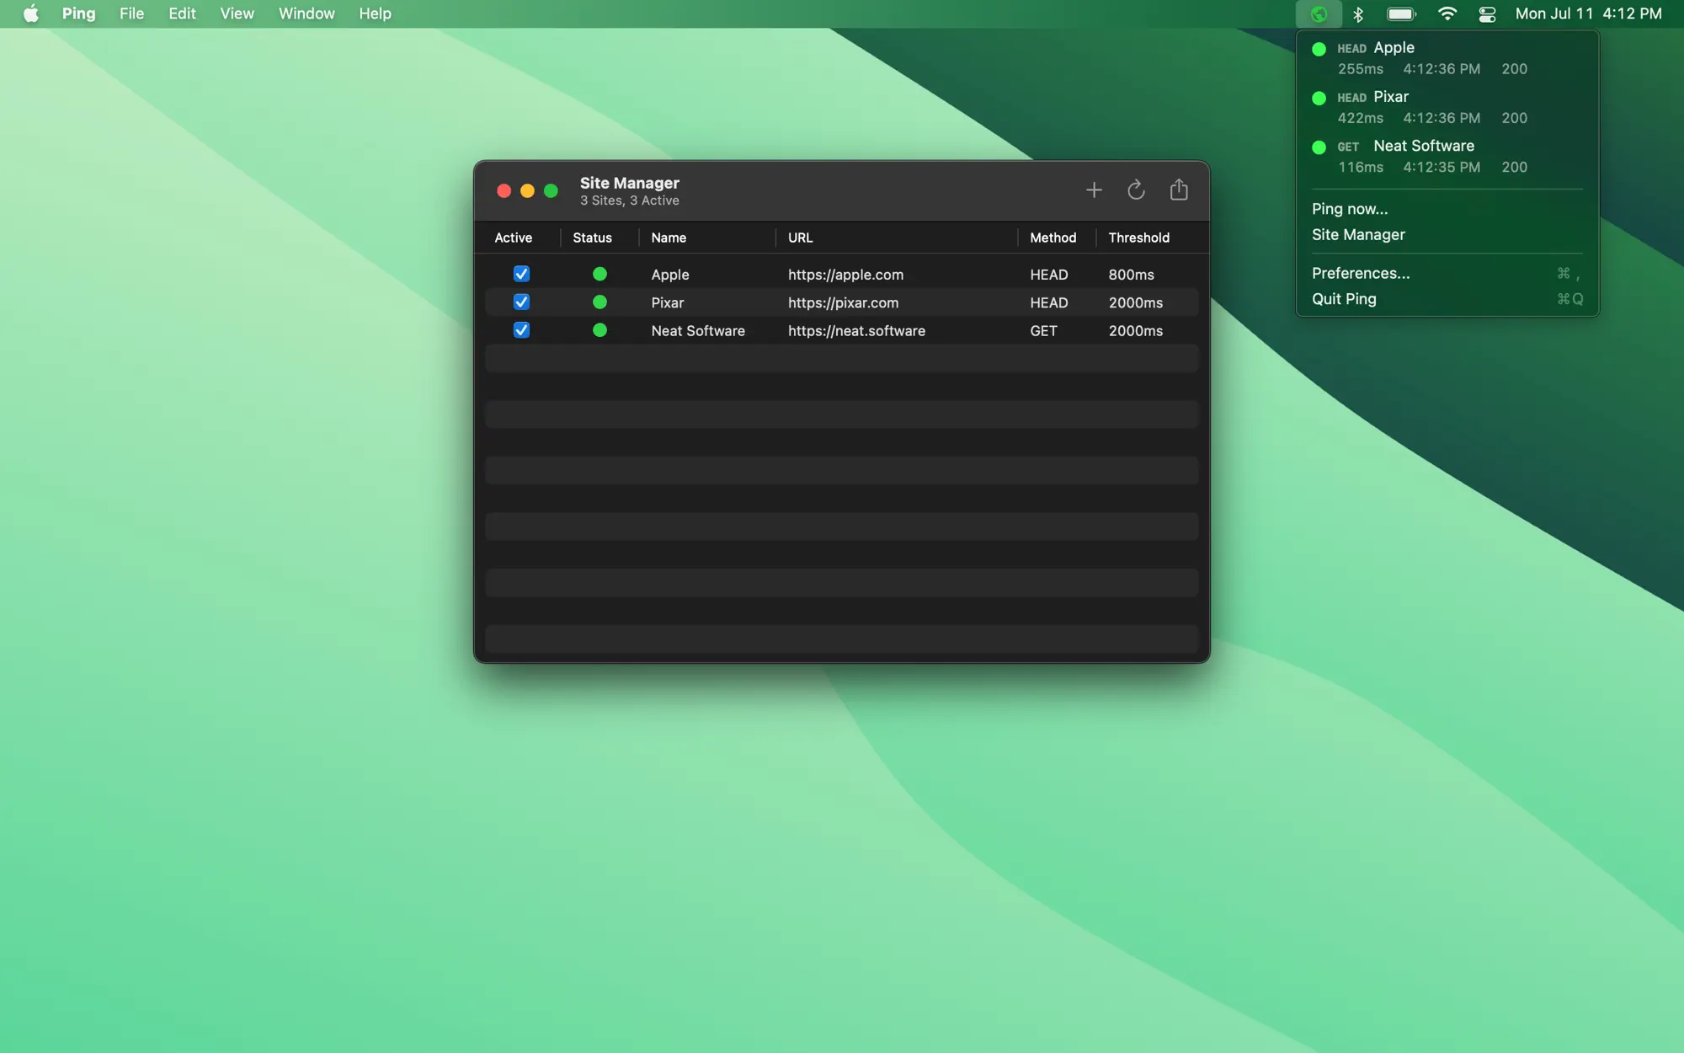1684x1053 pixels.
Task: Open the File menu
Action: coord(131,13)
